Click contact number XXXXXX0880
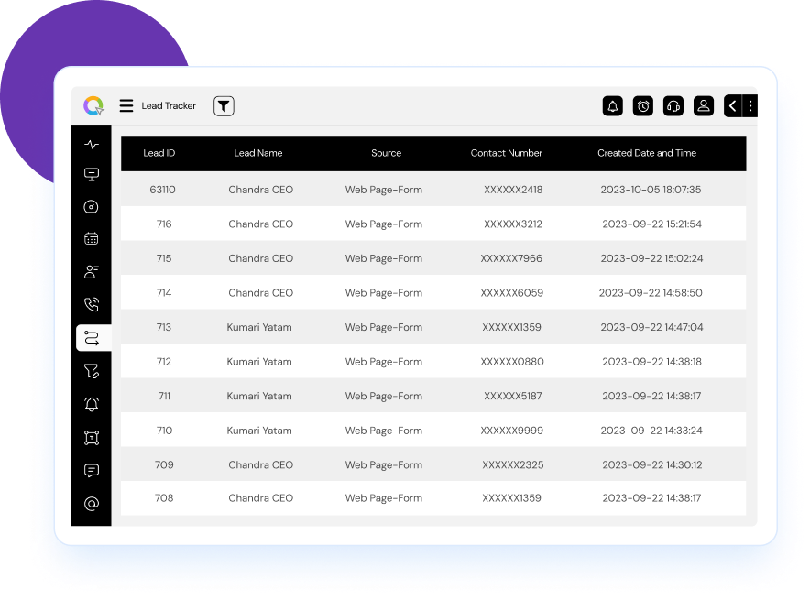This screenshot has height=600, width=810. (x=512, y=362)
